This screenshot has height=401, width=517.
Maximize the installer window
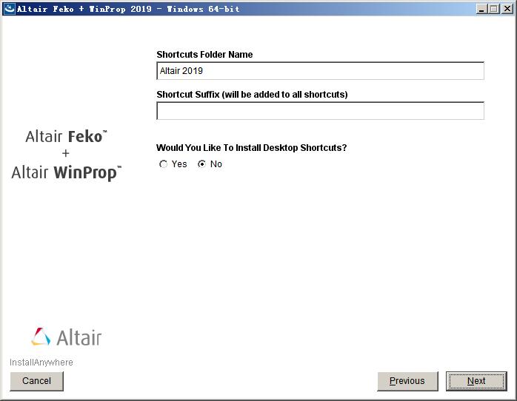tap(494, 9)
